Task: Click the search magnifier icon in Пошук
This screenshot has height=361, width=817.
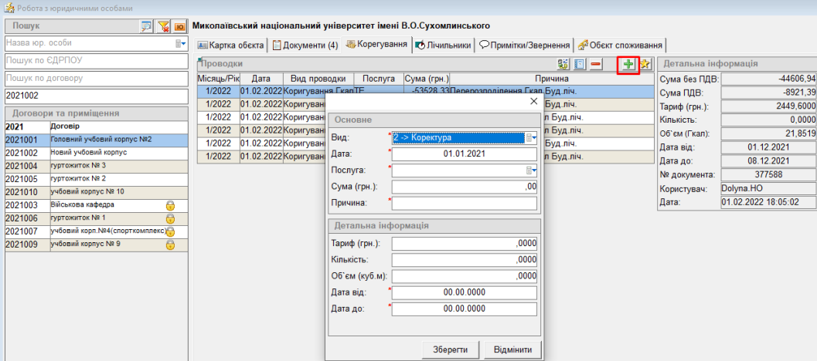Action: coord(147,27)
